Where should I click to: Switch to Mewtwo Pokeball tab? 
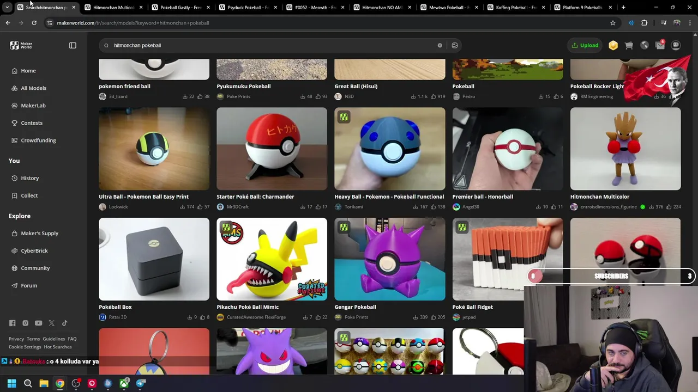point(449,8)
